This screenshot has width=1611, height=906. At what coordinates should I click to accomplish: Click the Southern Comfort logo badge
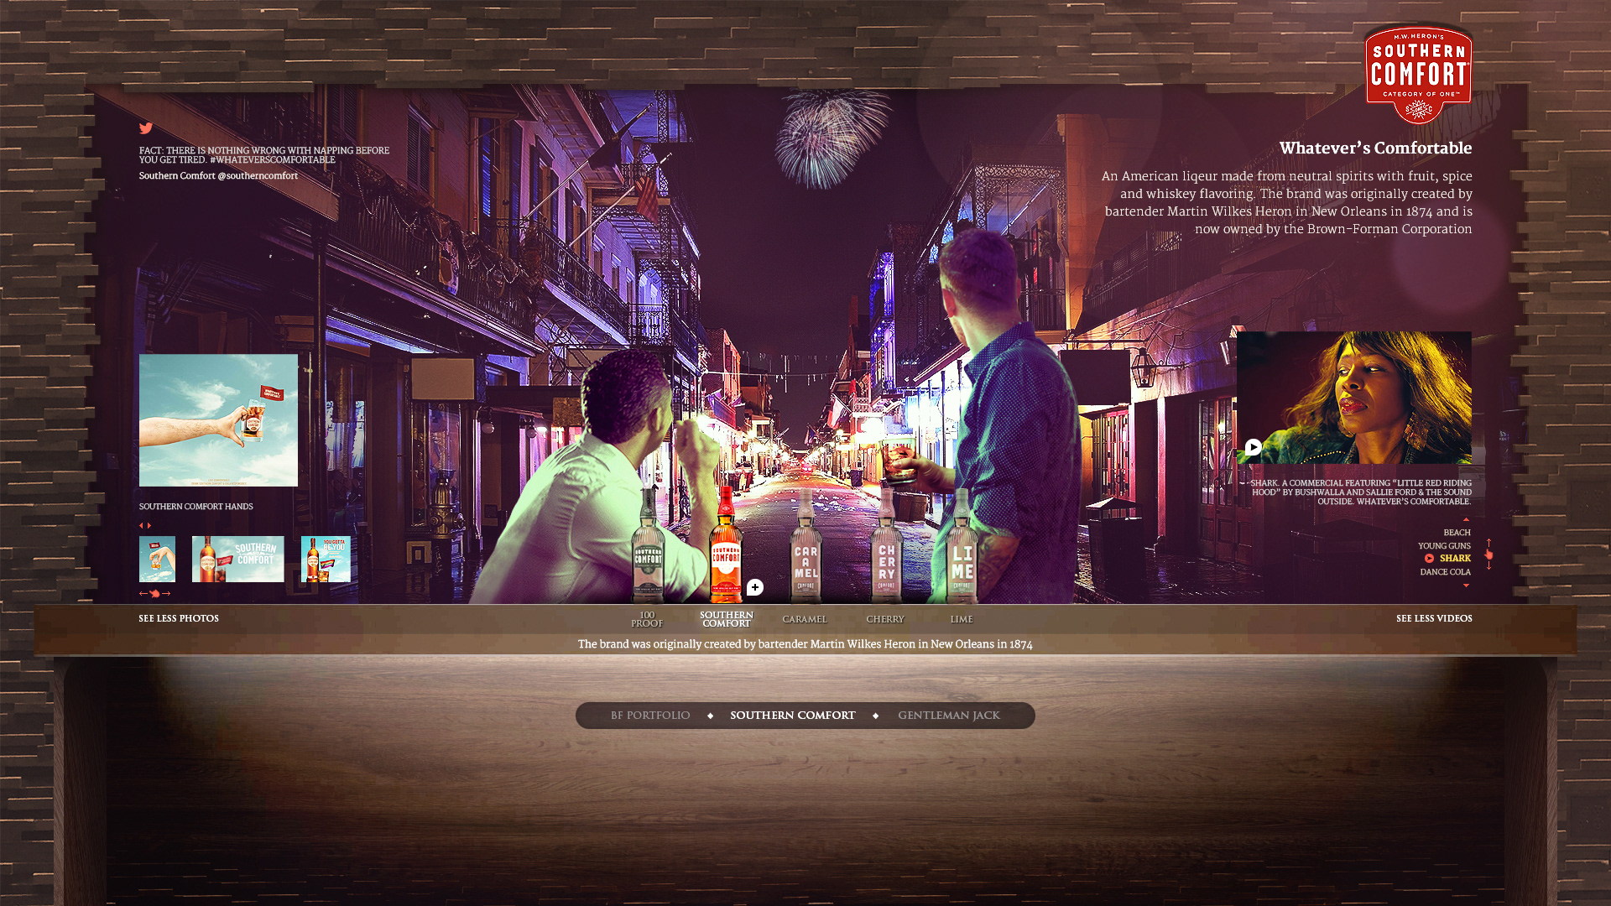click(x=1418, y=75)
